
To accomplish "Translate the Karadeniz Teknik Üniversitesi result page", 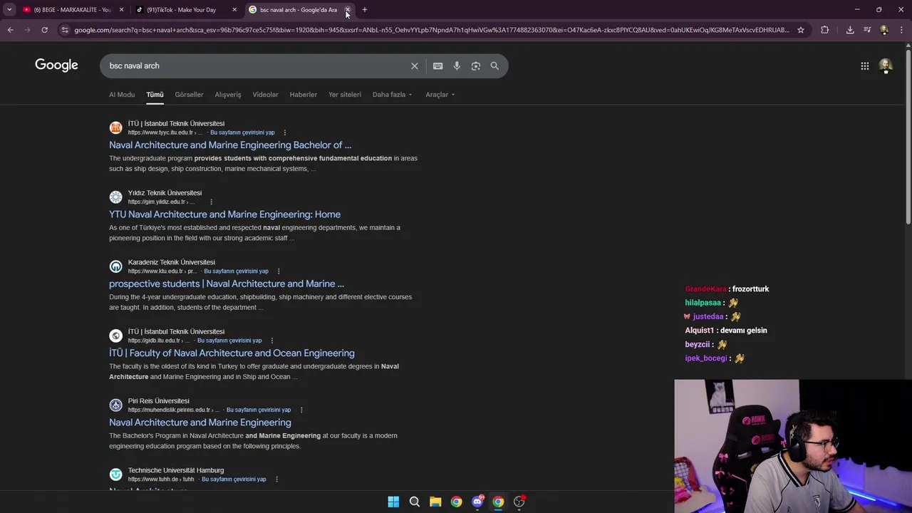I will click(236, 271).
